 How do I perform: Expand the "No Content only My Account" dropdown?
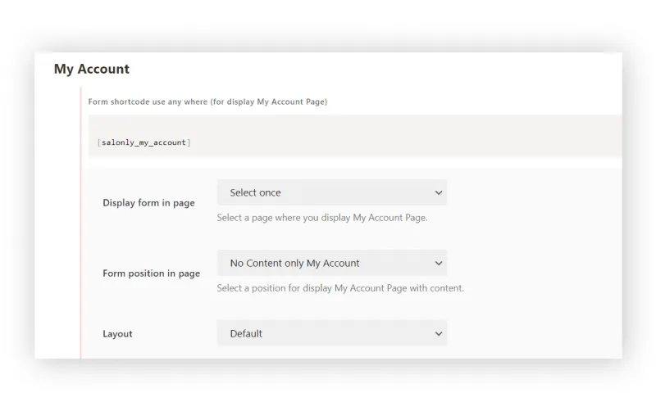pyautogui.click(x=331, y=263)
